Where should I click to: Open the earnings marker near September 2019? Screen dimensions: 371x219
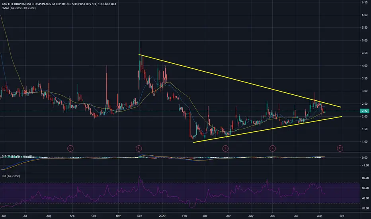tap(70, 149)
